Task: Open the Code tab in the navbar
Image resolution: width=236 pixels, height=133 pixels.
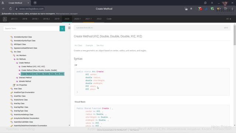Action: (109, 19)
